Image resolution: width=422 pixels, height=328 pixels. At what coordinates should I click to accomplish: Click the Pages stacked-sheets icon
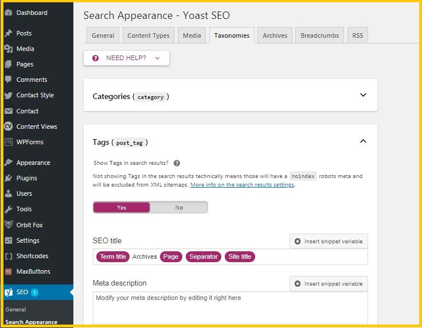[x=9, y=64]
